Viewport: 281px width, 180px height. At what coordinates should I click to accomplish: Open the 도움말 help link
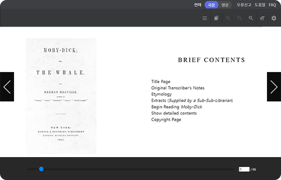pos(260,5)
